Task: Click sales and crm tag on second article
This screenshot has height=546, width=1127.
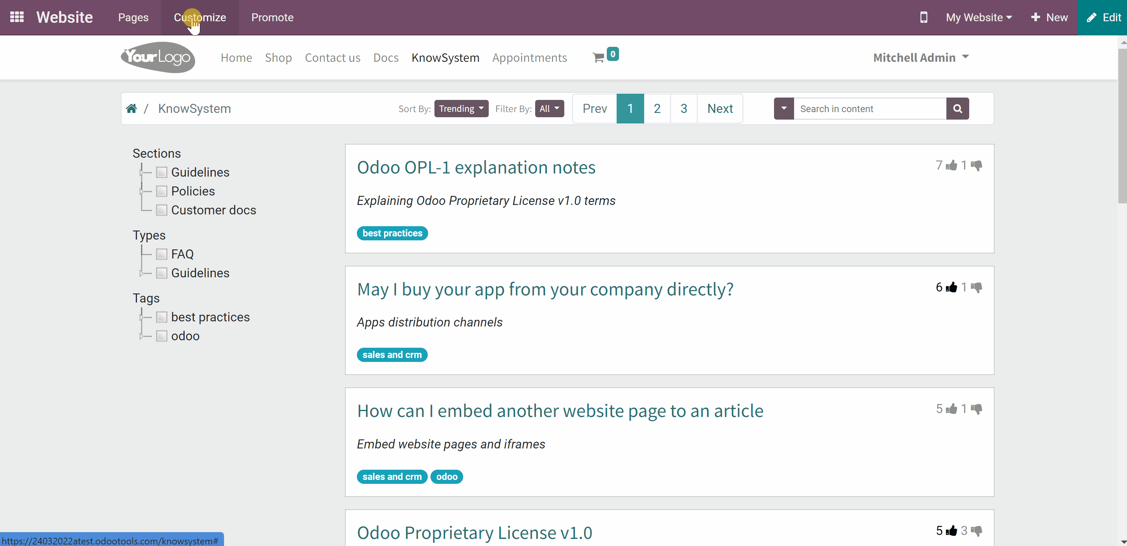Action: point(392,355)
